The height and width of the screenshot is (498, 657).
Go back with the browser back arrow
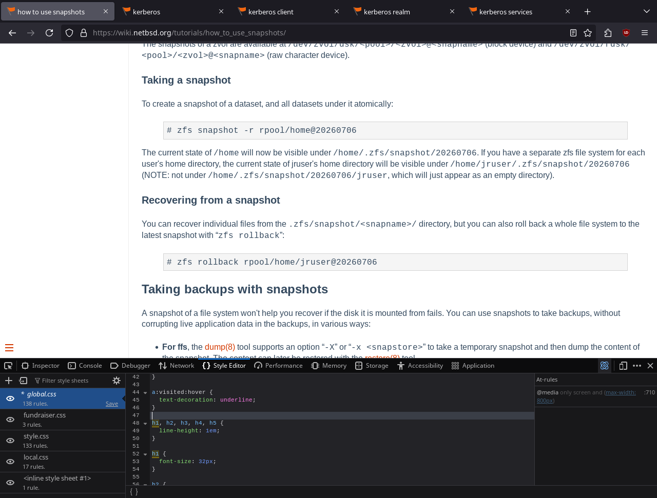coord(12,33)
